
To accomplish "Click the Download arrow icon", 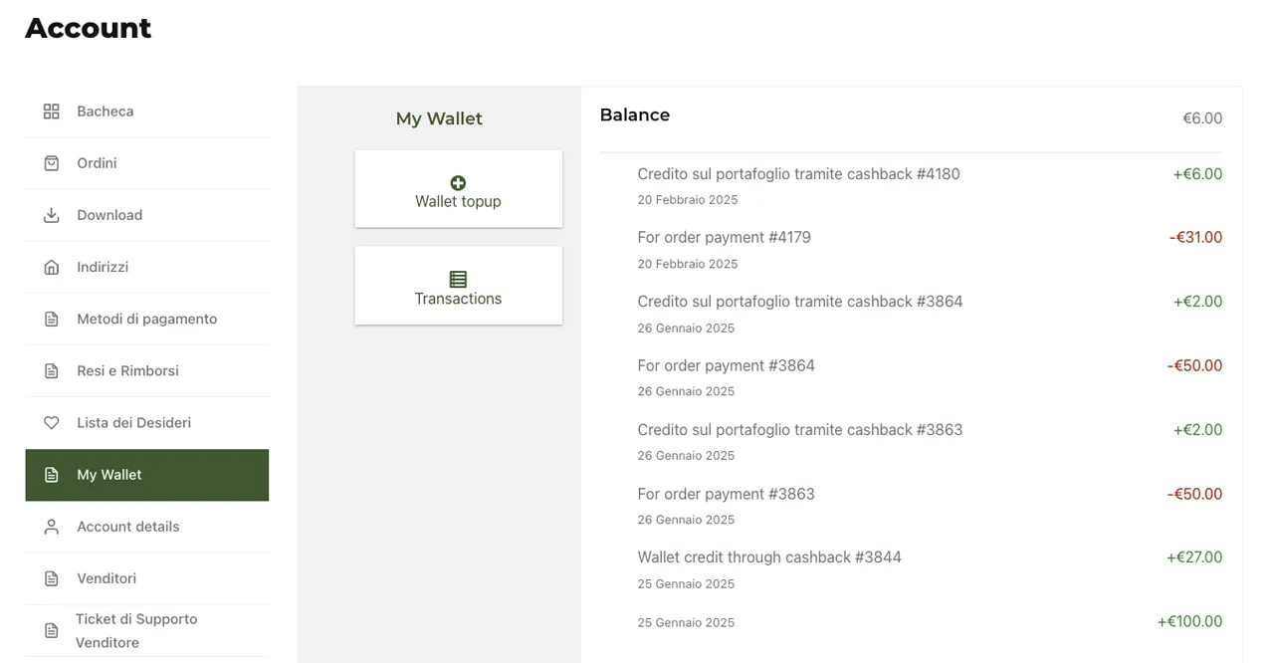I will click(x=52, y=215).
